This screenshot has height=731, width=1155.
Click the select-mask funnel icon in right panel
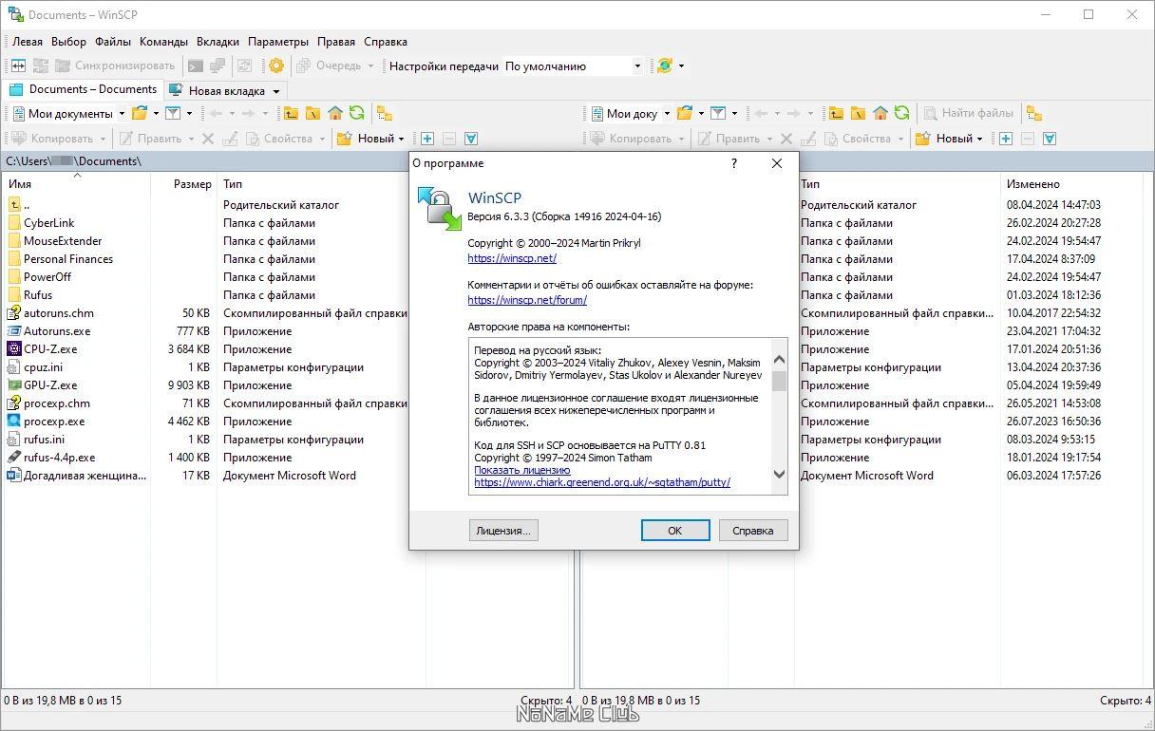click(1050, 139)
